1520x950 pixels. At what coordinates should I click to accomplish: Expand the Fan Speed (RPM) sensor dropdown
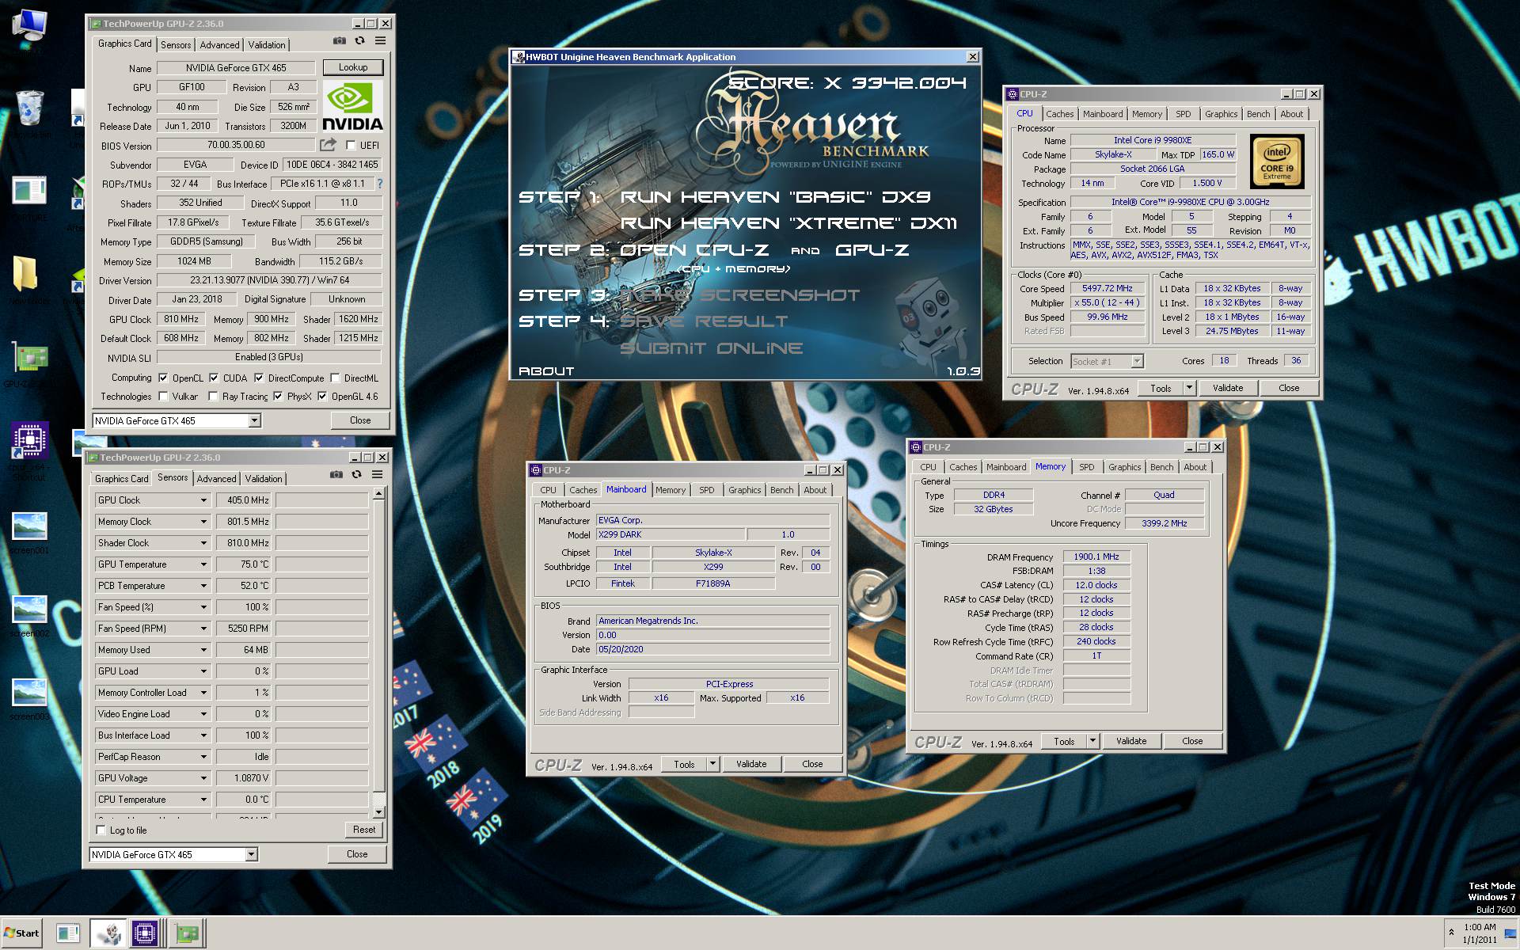[203, 629]
